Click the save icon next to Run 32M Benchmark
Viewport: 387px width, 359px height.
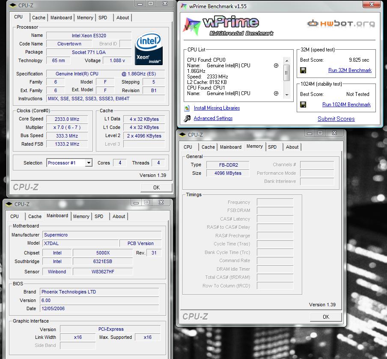point(303,70)
